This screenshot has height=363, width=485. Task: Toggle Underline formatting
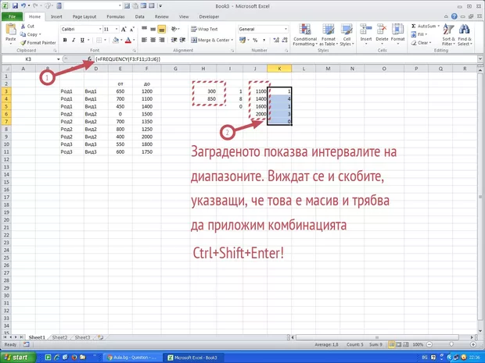tap(82, 40)
